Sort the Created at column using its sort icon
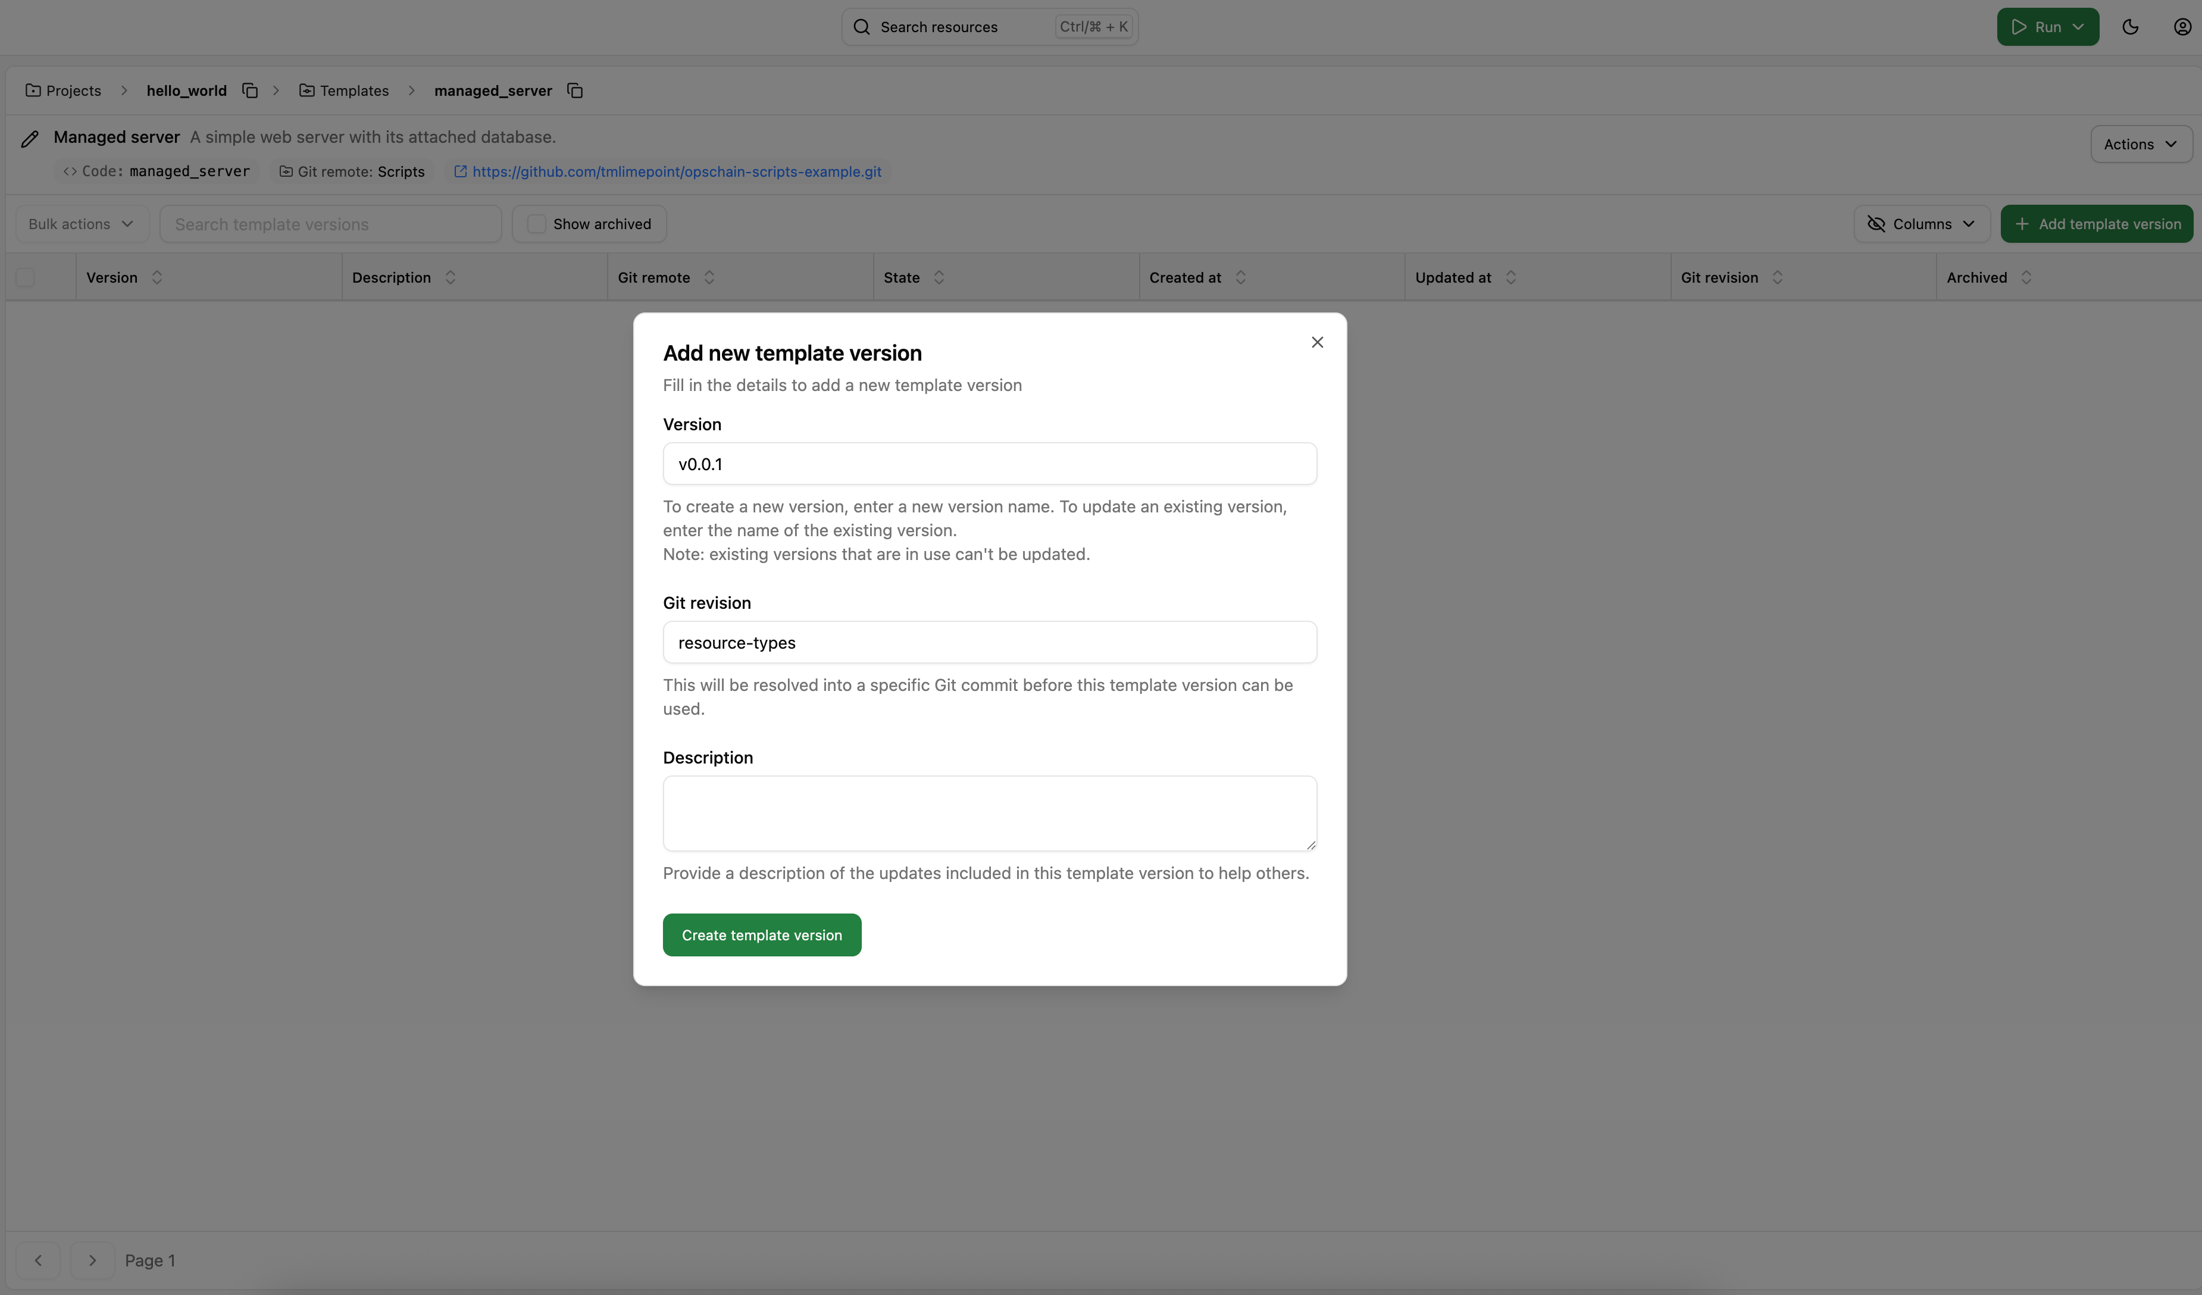This screenshot has height=1295, width=2202. pyautogui.click(x=1241, y=277)
